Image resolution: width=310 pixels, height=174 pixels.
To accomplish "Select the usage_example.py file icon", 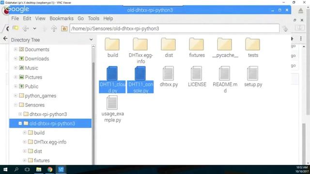I will [x=112, y=102].
